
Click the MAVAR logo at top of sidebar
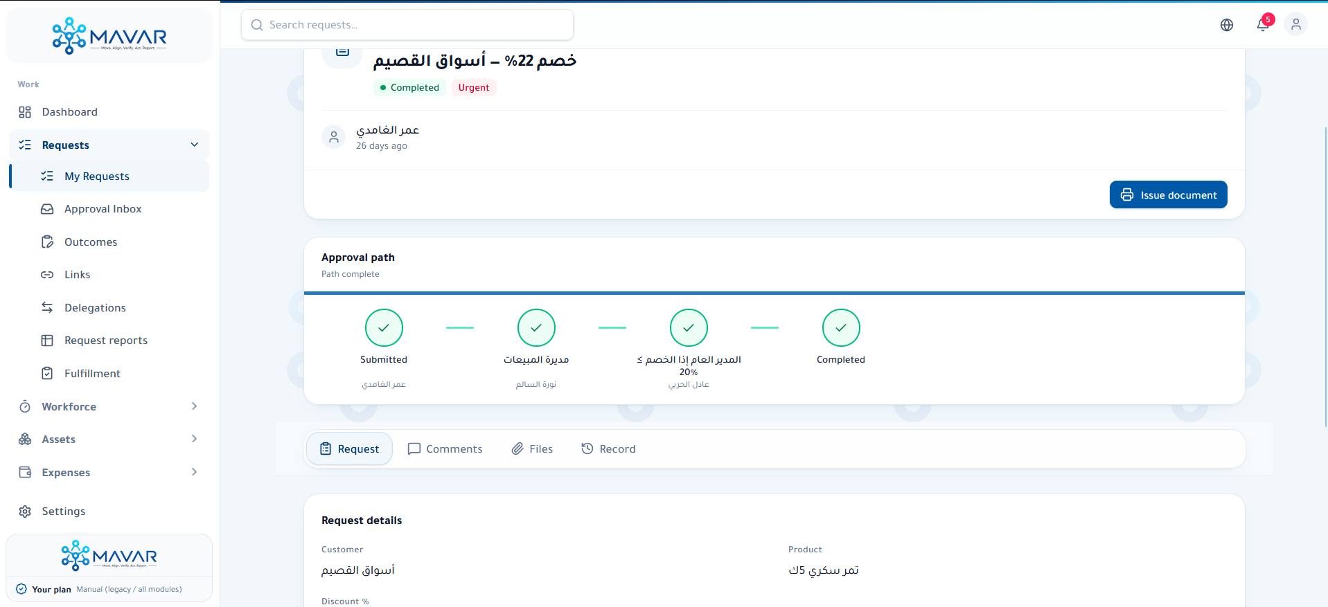(x=109, y=36)
